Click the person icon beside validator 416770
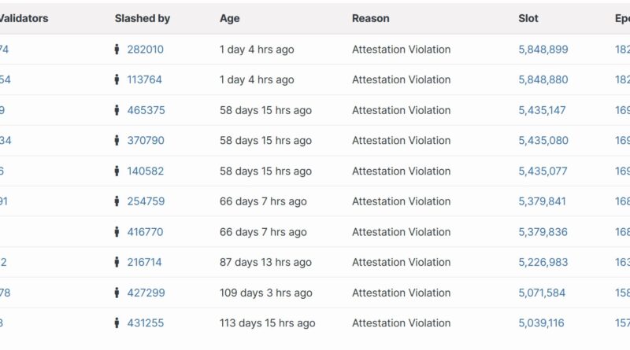Screen dimensions: 630x350 tap(117, 232)
